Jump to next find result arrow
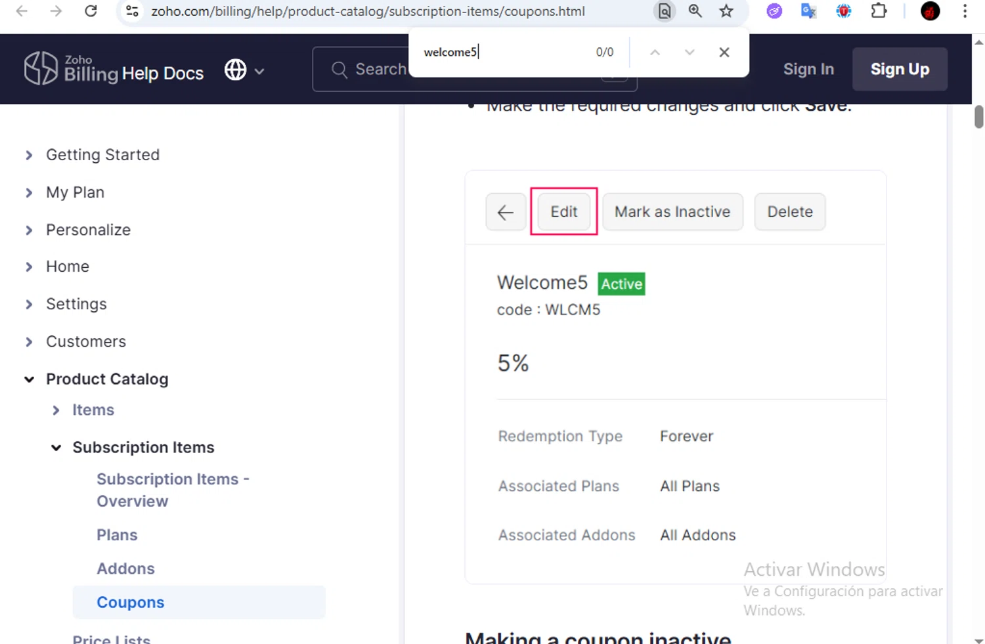Viewport: 985px width, 644px height. 689,53
